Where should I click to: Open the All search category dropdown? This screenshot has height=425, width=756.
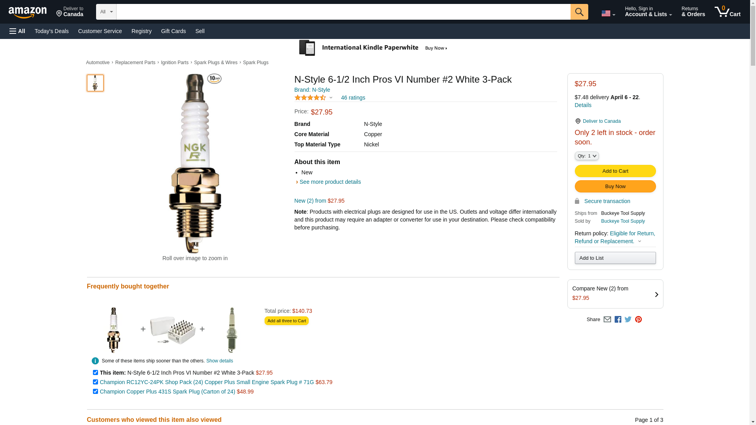106,12
